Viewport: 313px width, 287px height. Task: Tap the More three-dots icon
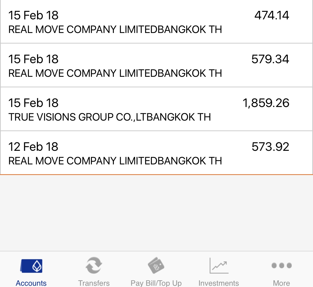(281, 265)
